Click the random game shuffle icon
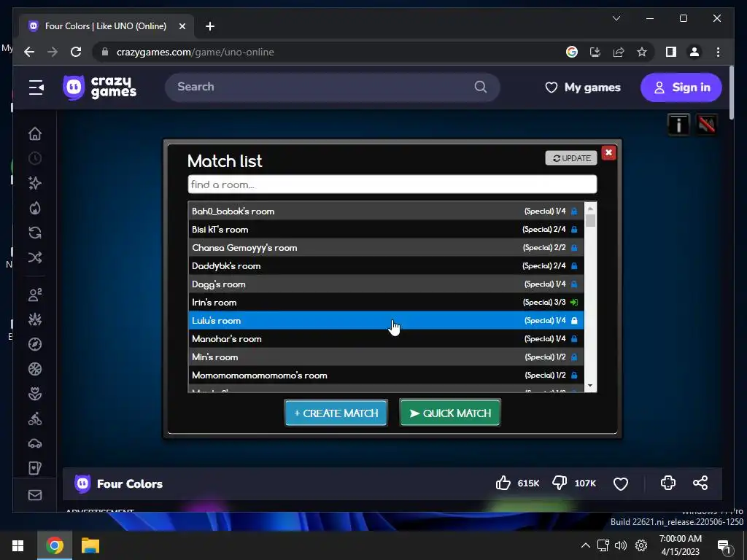Screen dimensions: 747x560 [x=35, y=257]
